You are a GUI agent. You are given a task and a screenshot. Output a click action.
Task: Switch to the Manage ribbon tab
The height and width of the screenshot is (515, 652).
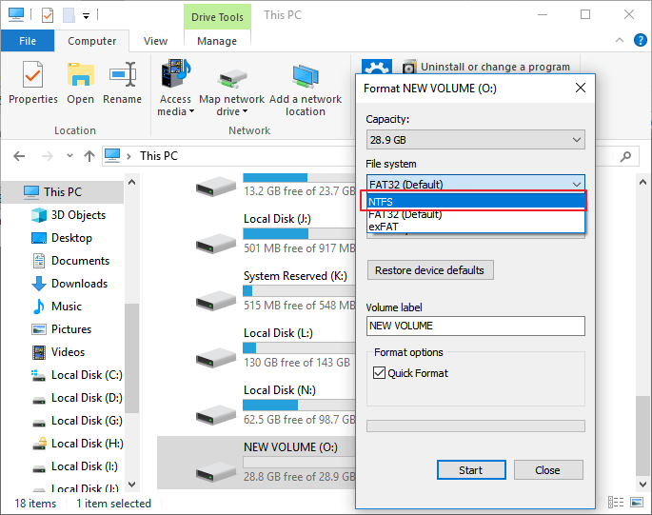pos(217,41)
